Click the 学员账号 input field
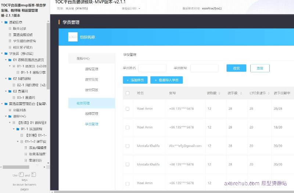The height and width of the screenshot is (193, 294). pos(204,68)
